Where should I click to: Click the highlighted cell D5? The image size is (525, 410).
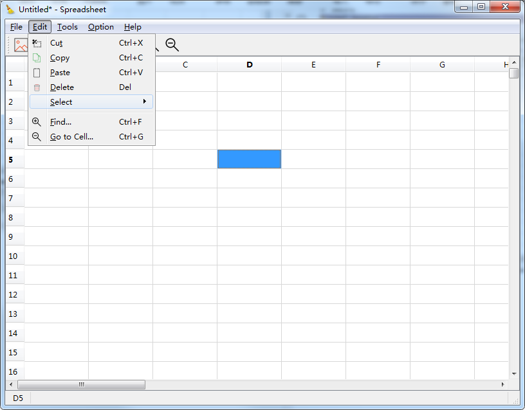(250, 159)
